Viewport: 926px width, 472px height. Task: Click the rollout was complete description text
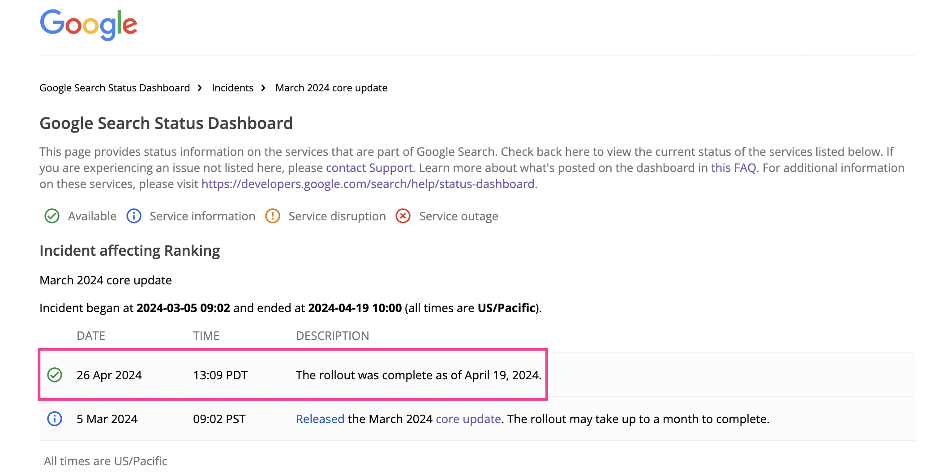tap(419, 375)
